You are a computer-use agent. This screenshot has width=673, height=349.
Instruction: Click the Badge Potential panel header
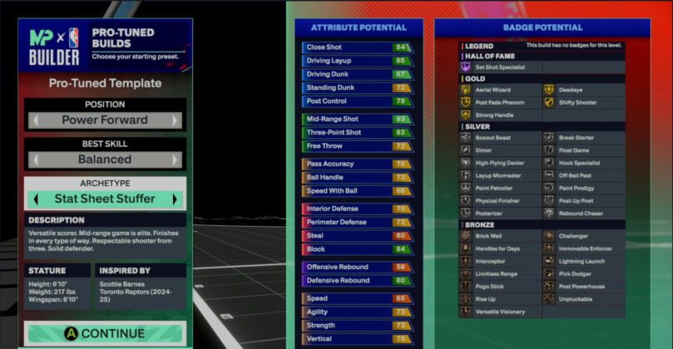(542, 28)
